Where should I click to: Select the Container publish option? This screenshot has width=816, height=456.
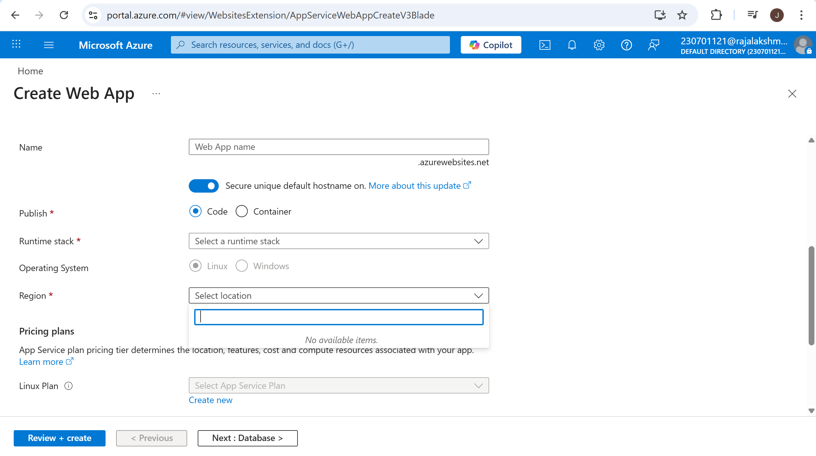point(242,211)
